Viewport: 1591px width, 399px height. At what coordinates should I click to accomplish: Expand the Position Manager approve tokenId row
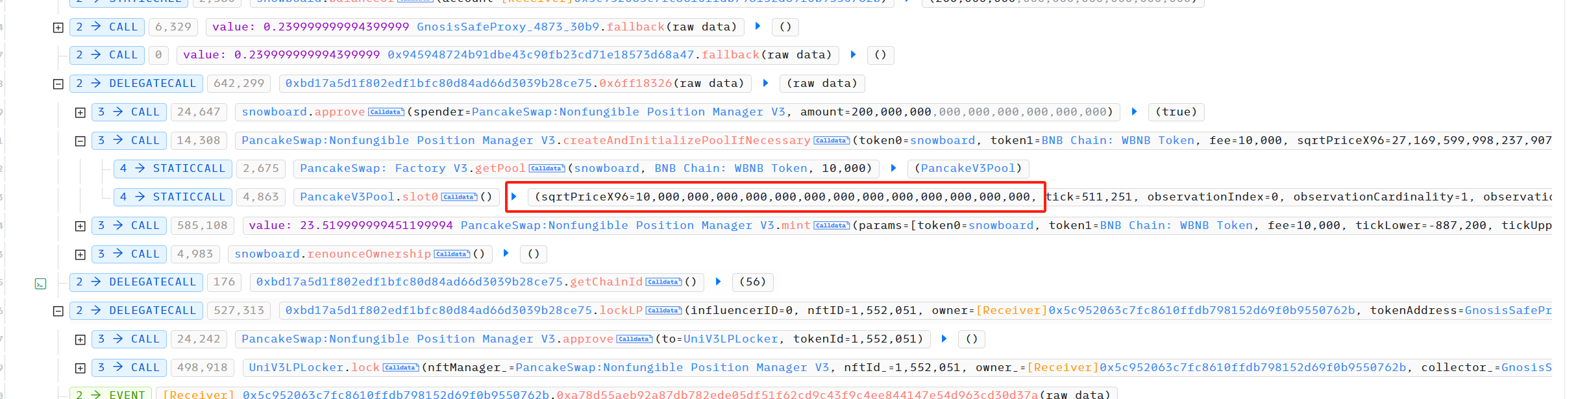coord(80,339)
